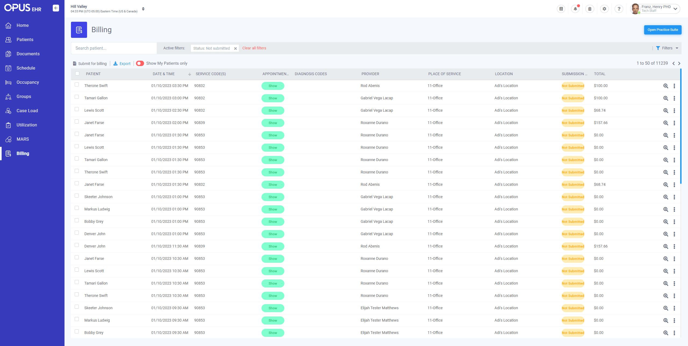Click the Search patient input field

114,48
